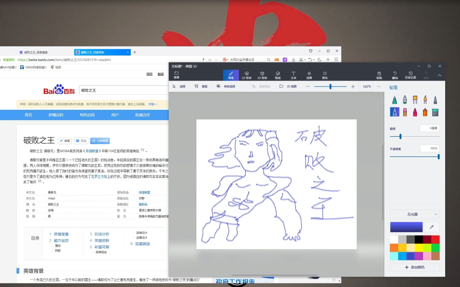The height and width of the screenshot is (287, 460).
Task: Go to 特色百科 in Baidu nav bar
Action: (87, 115)
